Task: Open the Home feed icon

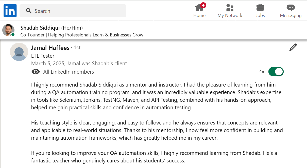Action: [199, 8]
